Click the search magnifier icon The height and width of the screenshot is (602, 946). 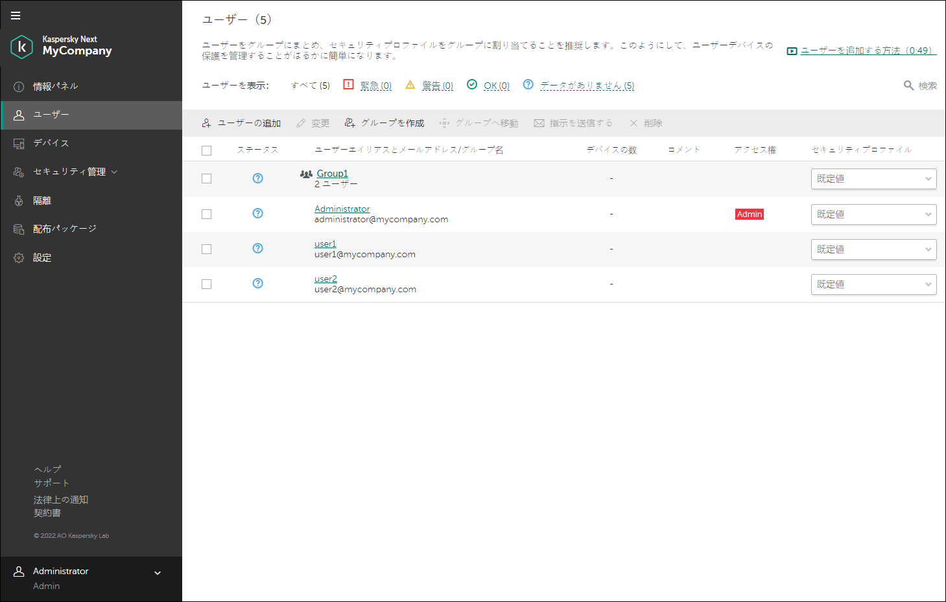tap(909, 86)
